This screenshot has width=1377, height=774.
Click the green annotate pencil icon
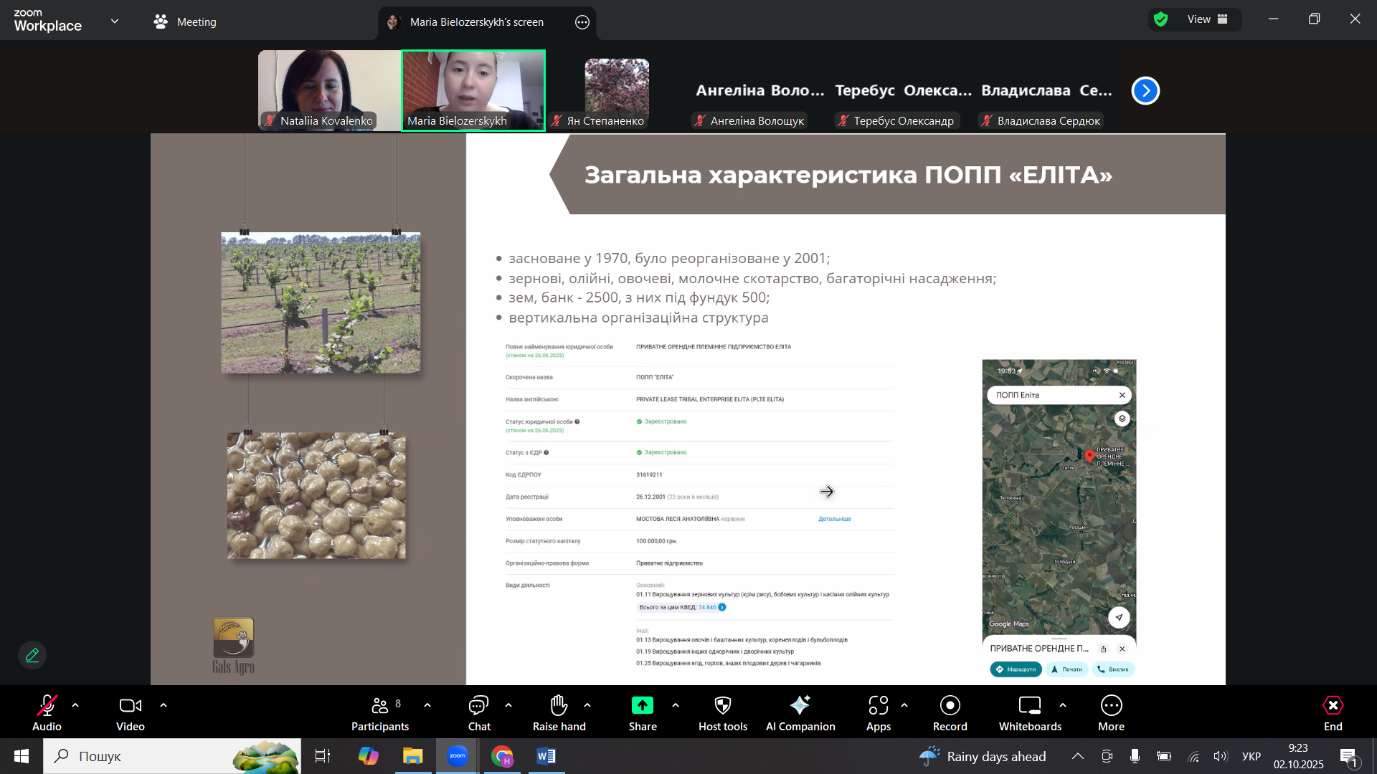32,655
